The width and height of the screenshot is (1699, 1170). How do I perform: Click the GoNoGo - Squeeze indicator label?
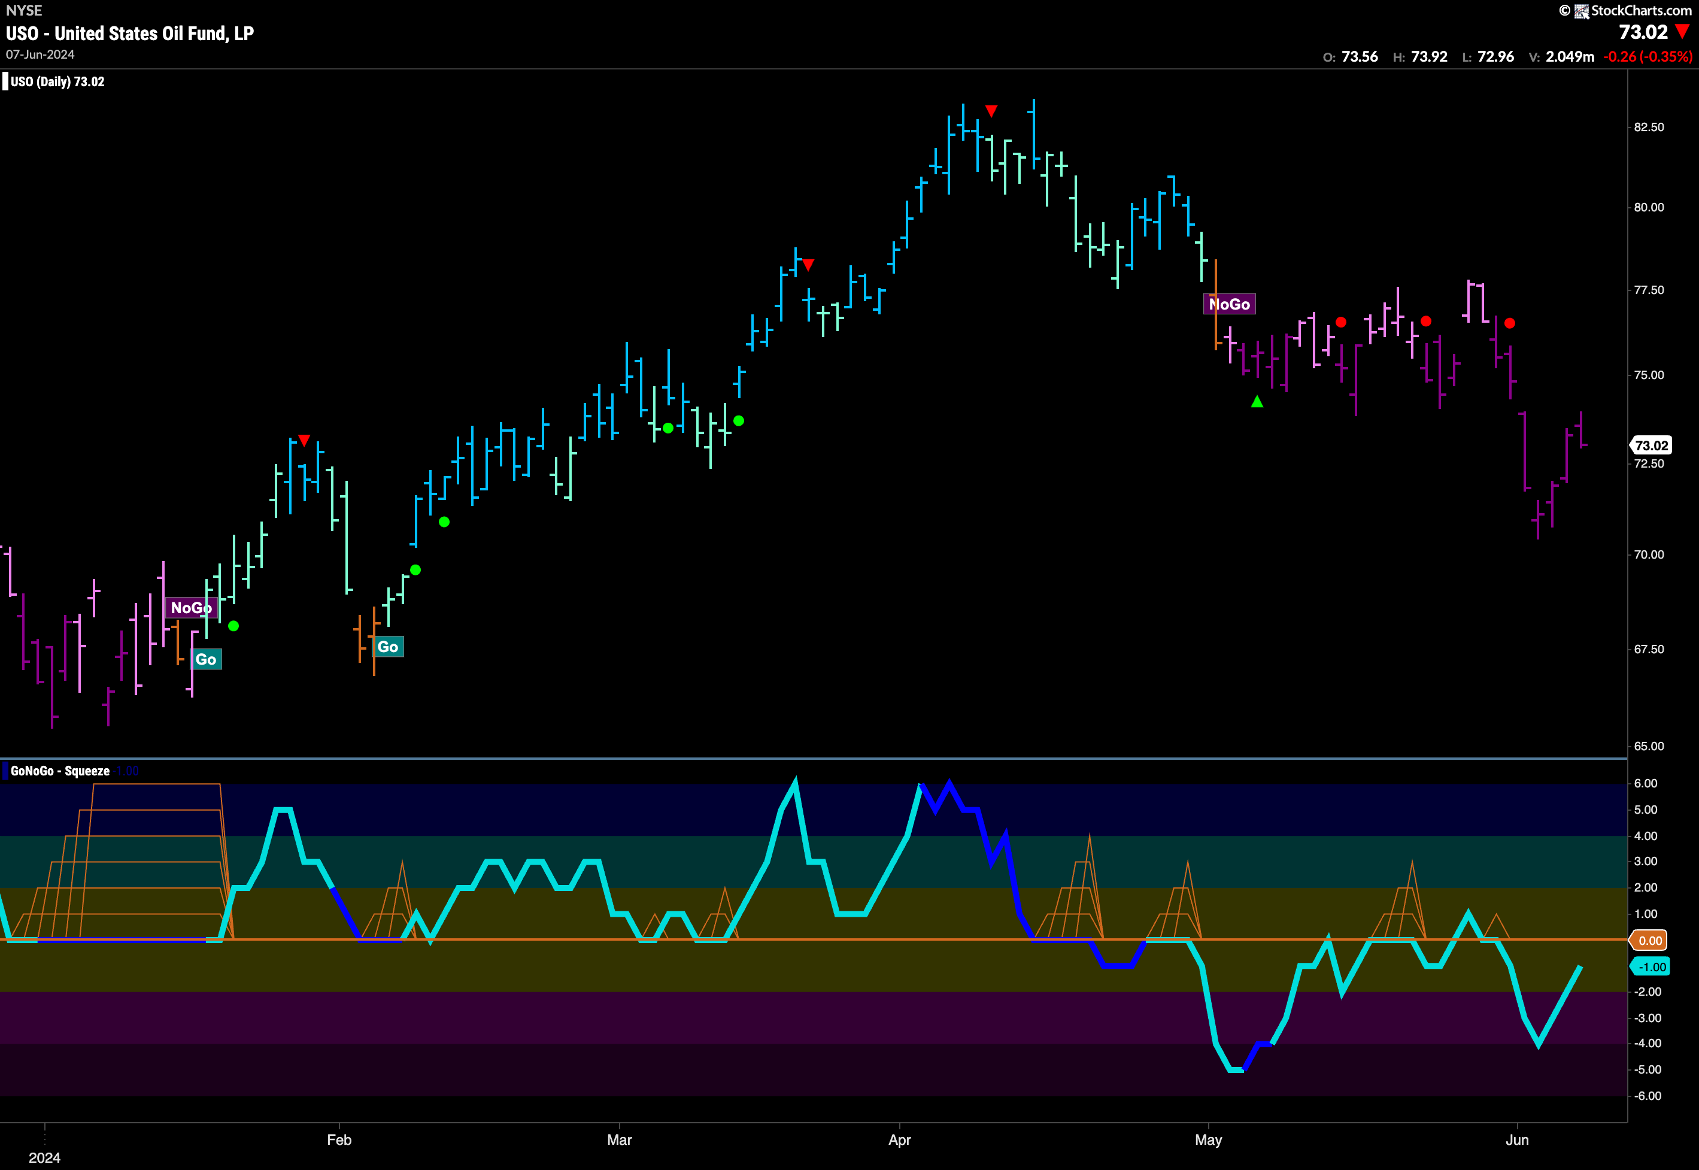[x=60, y=771]
